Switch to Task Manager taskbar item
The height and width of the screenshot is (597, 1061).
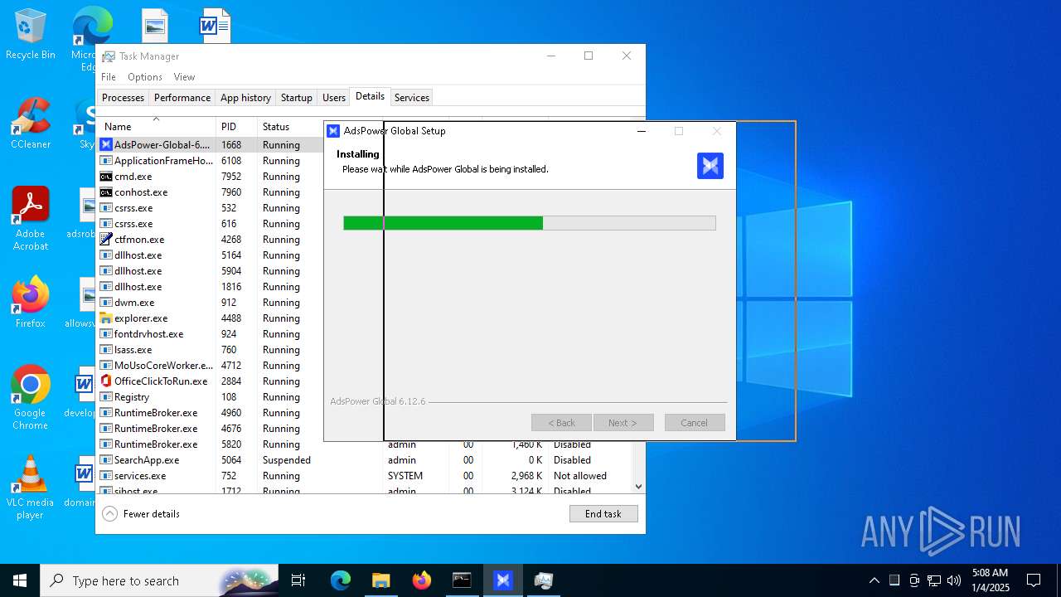click(544, 580)
